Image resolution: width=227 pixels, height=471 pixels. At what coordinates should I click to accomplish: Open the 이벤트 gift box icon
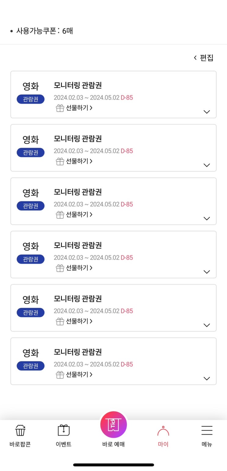coord(64,431)
